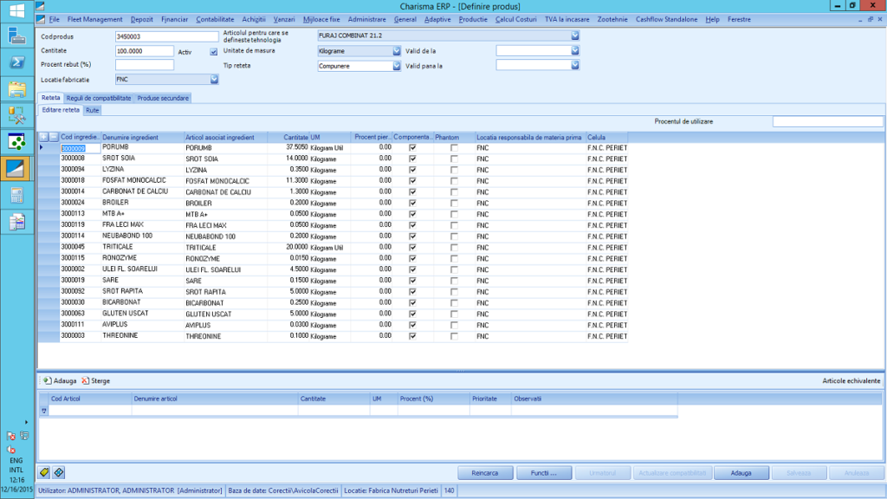887x499 pixels.
Task: Expand the Tip reteta dropdown
Action: pyautogui.click(x=397, y=65)
